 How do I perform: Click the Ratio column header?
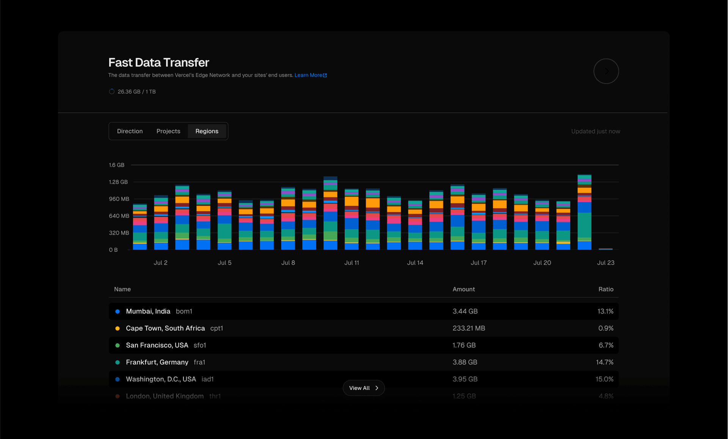tap(606, 289)
